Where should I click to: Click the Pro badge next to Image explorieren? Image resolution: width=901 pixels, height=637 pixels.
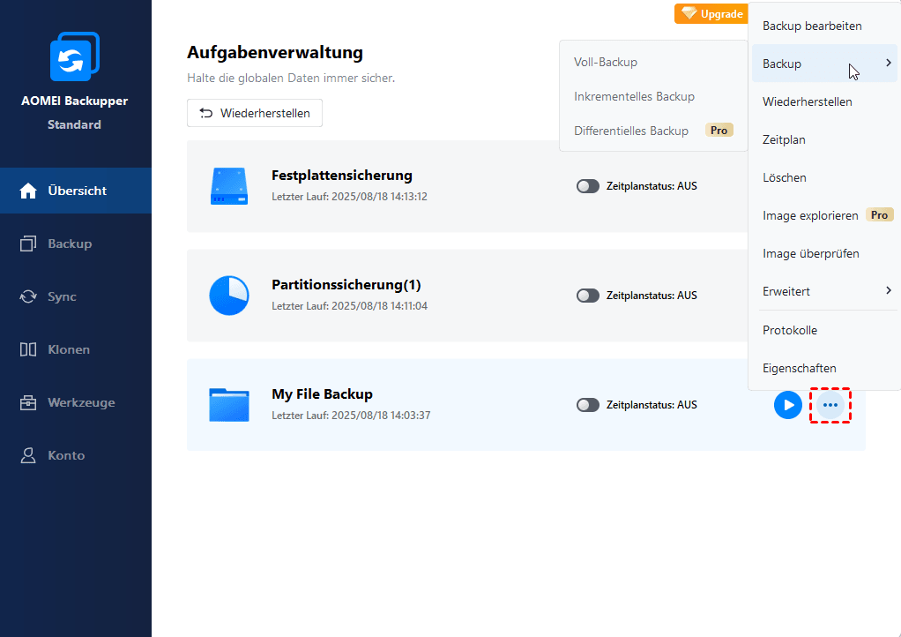(879, 215)
